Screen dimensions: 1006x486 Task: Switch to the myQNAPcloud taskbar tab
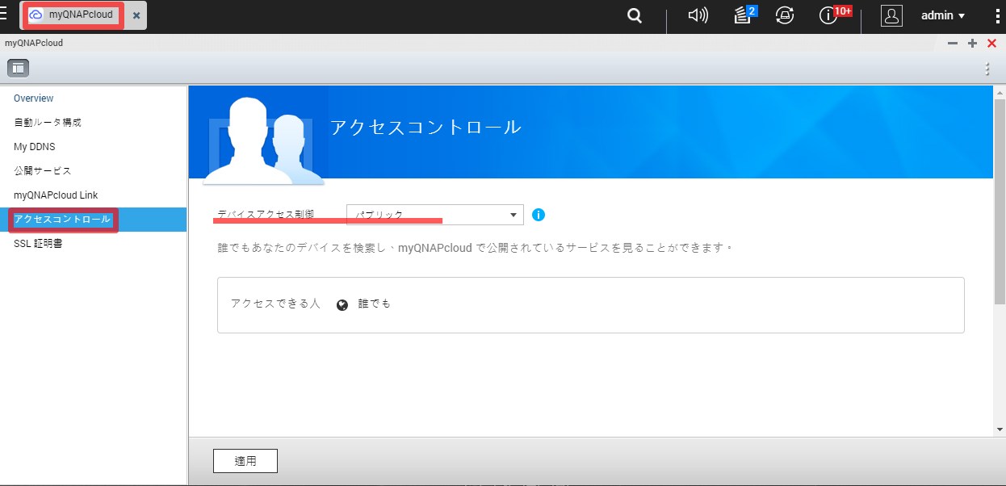73,15
